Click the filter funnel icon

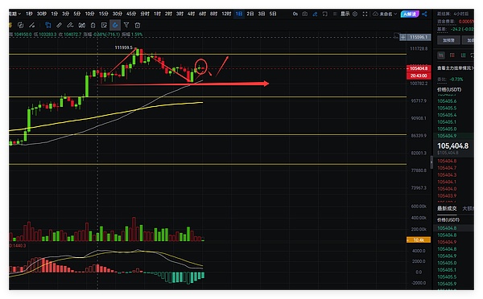pyautogui.click(x=126, y=25)
